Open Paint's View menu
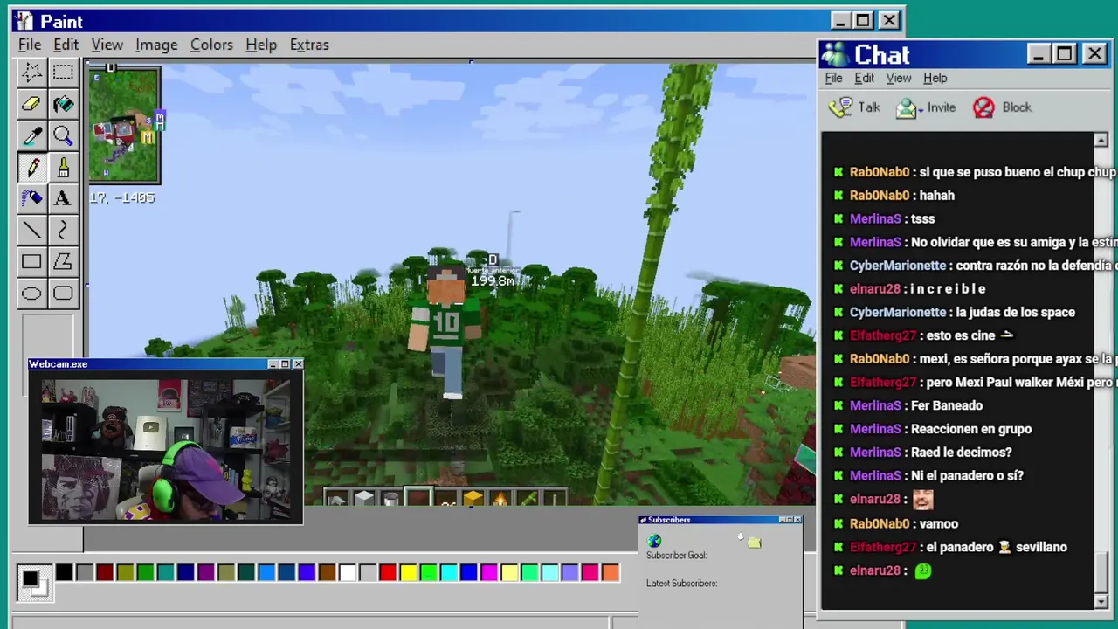1118x629 pixels. pyautogui.click(x=107, y=45)
